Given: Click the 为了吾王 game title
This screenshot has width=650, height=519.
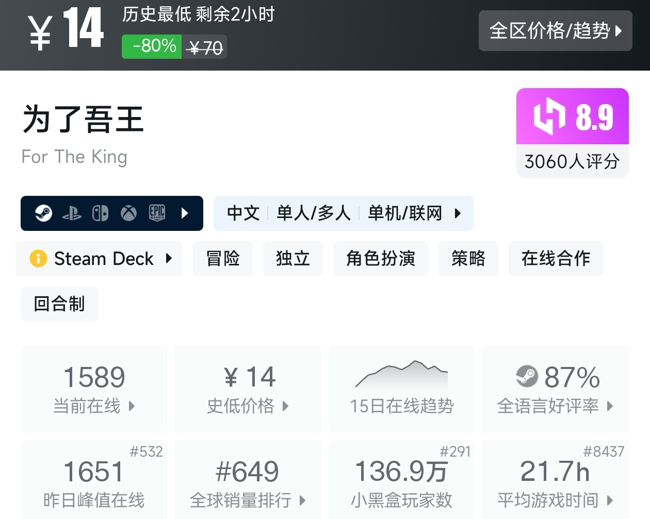Looking at the screenshot, I should [83, 119].
